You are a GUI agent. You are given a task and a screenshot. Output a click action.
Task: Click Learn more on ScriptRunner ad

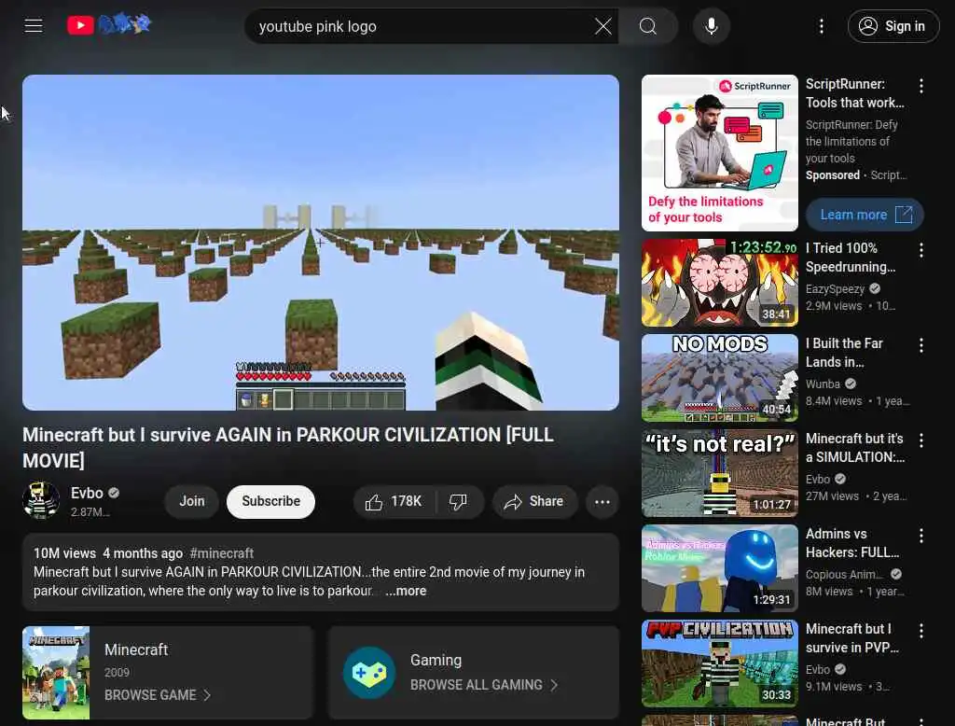coord(865,215)
